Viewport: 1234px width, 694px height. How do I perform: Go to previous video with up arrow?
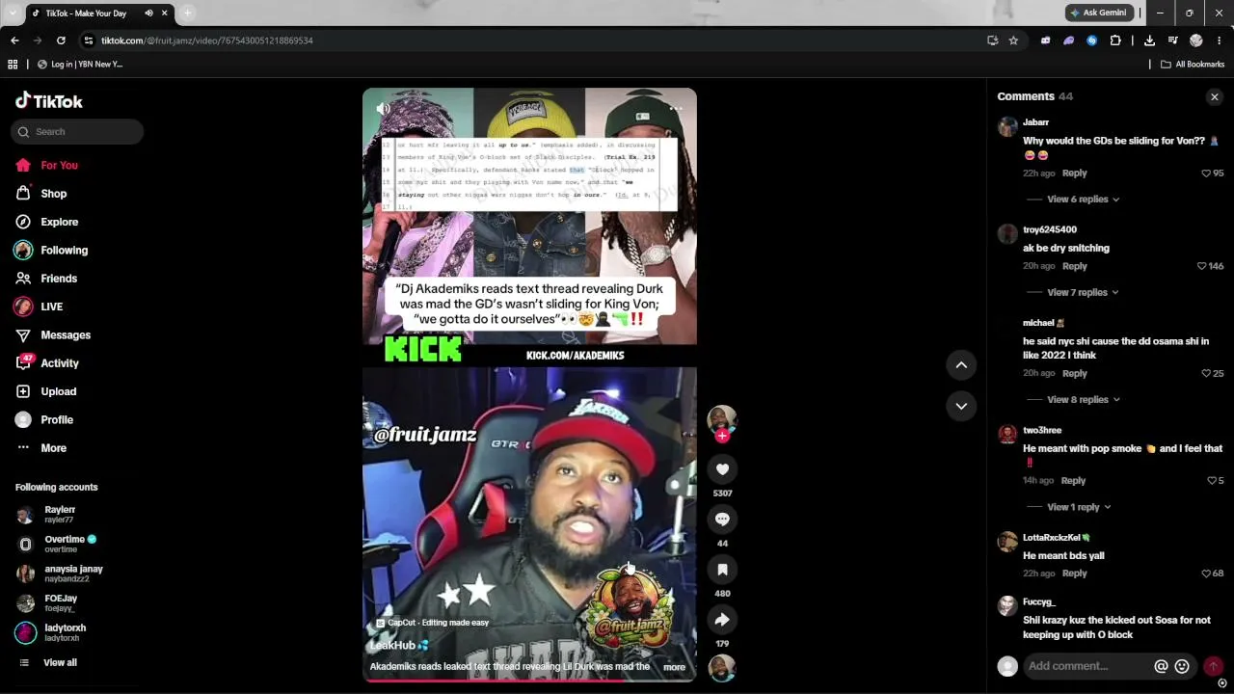click(x=961, y=364)
